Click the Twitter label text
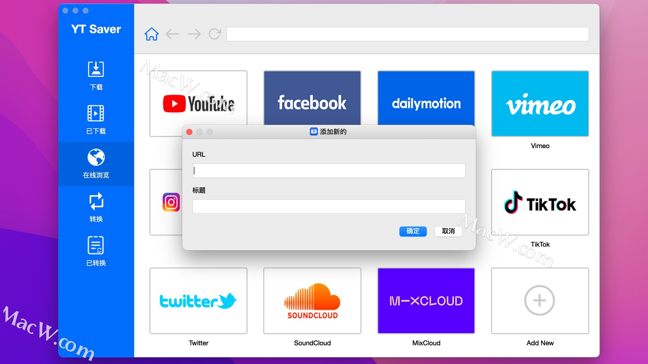 [x=198, y=343]
